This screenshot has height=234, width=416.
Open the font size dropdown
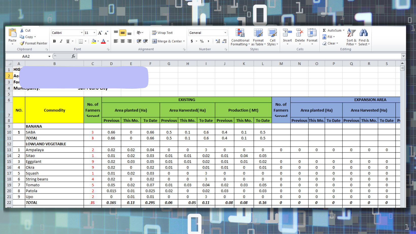point(94,33)
